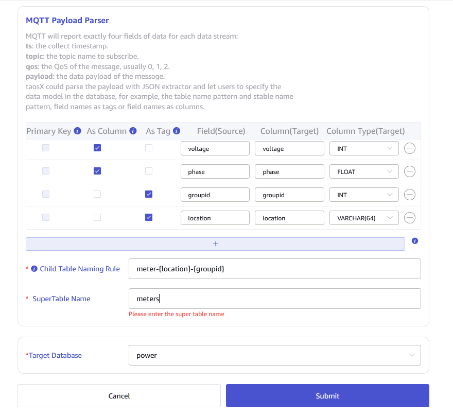Click the Cancel button
Viewport: 453px width, 417px height.
click(119, 395)
